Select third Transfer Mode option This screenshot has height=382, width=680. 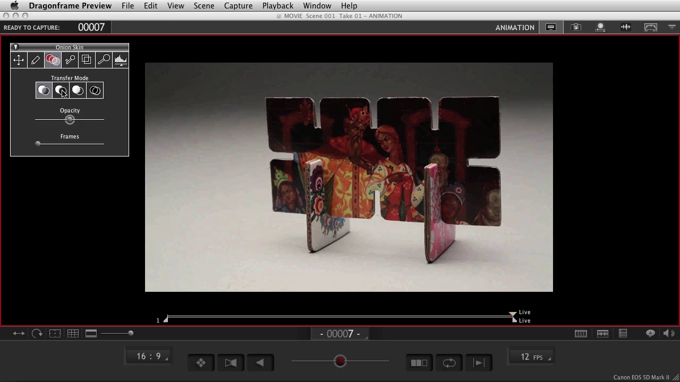click(78, 91)
